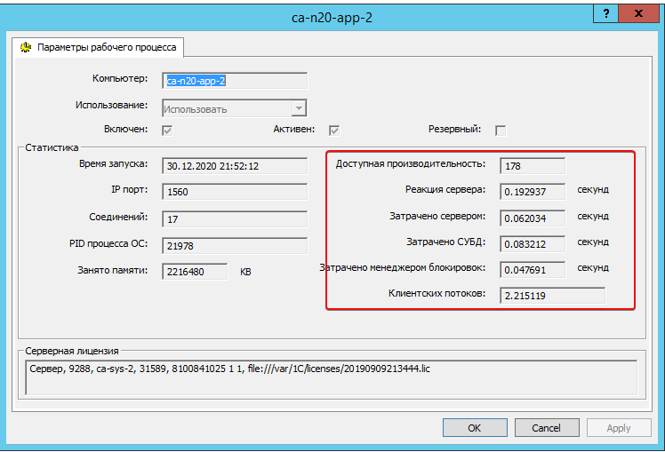Open the Параметры рабочего процесса tab

98,47
